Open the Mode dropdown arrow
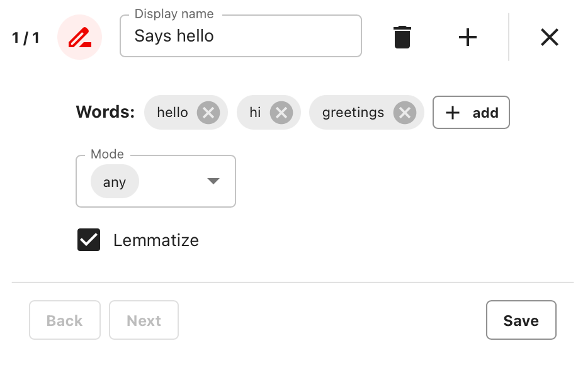 (213, 181)
